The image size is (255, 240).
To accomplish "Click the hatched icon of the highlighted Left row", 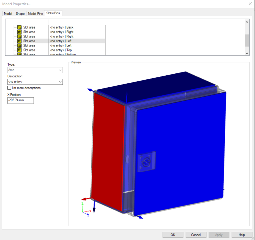I will tap(20, 41).
